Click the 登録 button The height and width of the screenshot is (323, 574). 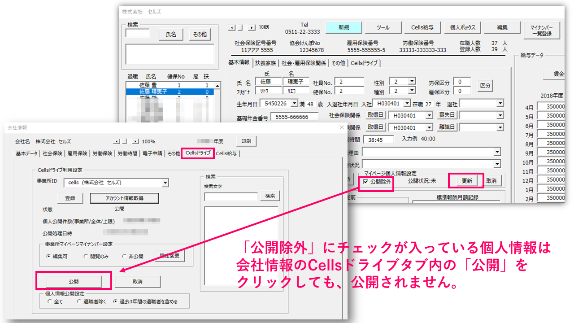click(70, 198)
